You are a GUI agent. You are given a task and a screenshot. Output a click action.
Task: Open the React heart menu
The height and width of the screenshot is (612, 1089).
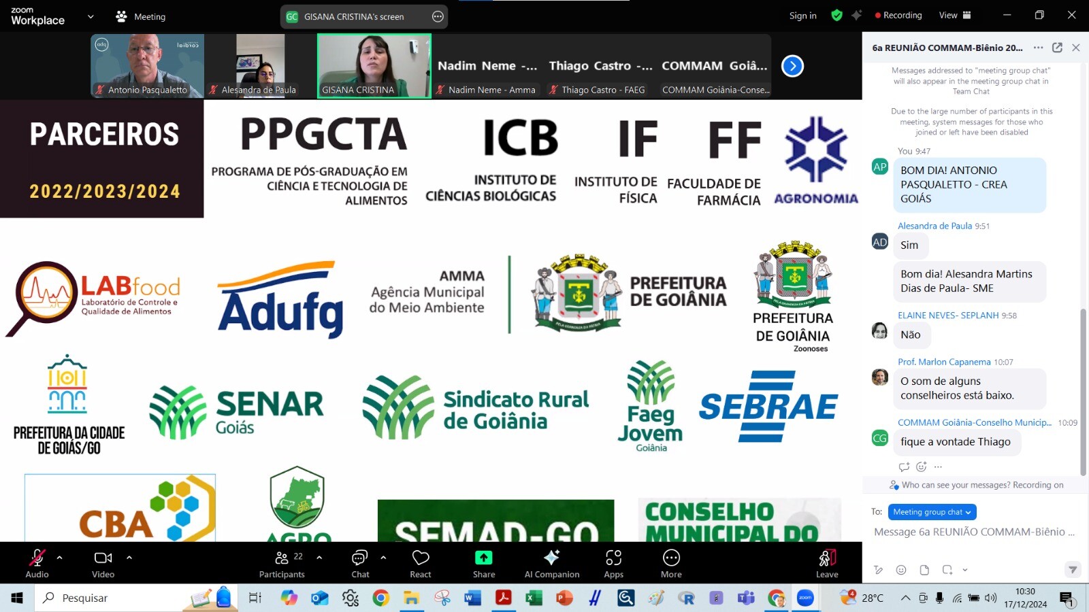pyautogui.click(x=421, y=564)
